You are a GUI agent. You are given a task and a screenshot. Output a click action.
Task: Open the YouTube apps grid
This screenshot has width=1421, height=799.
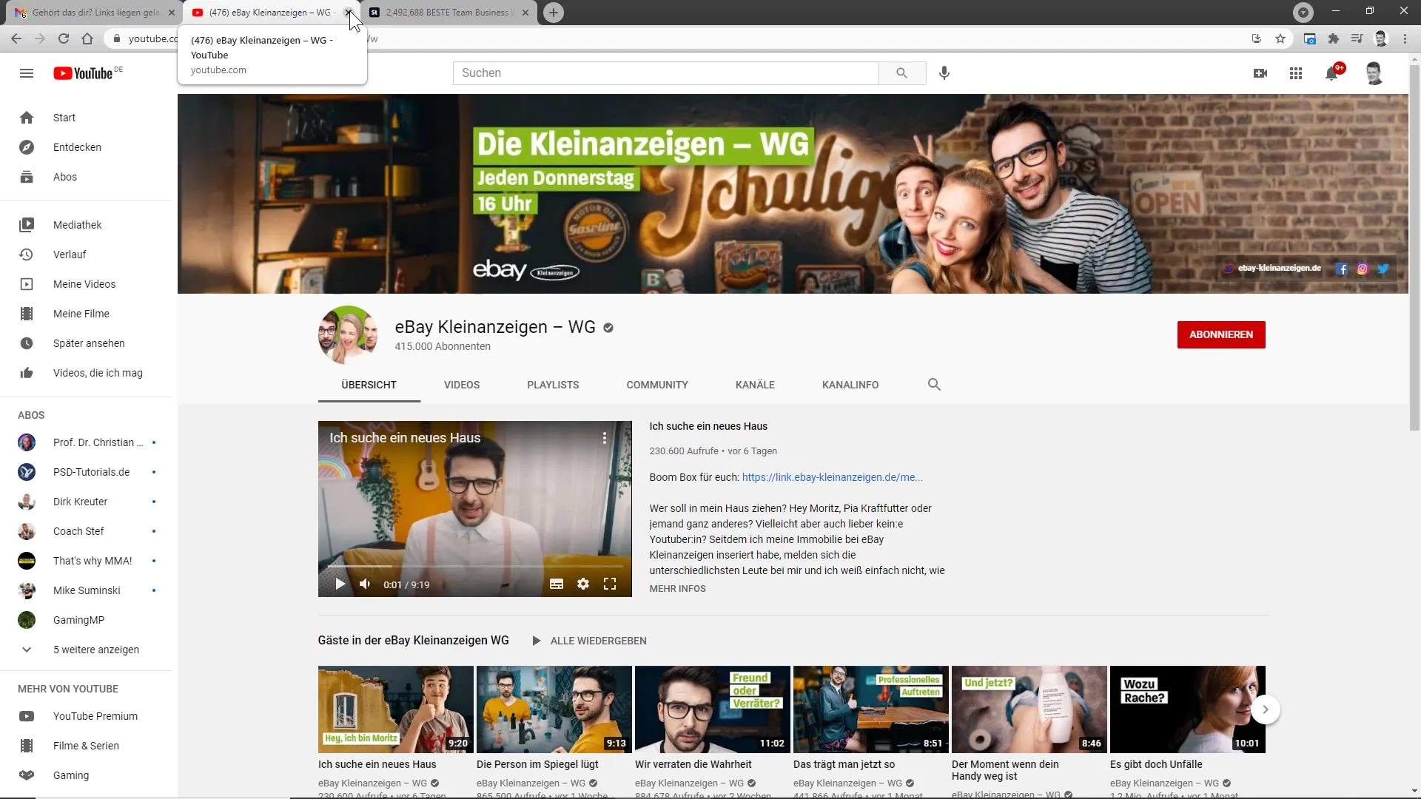pos(1296,73)
